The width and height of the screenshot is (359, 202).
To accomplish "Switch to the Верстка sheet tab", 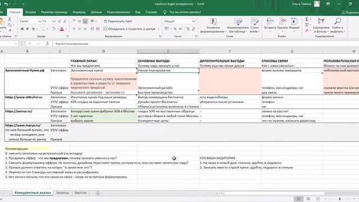I will coord(80,193).
